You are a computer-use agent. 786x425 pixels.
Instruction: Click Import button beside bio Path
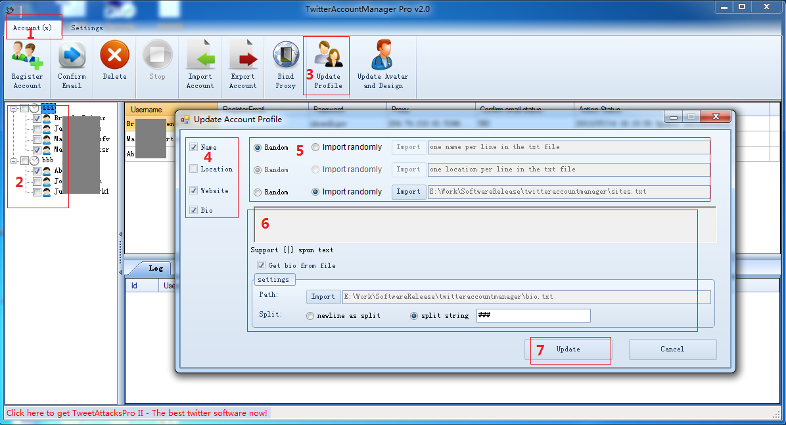tap(323, 297)
